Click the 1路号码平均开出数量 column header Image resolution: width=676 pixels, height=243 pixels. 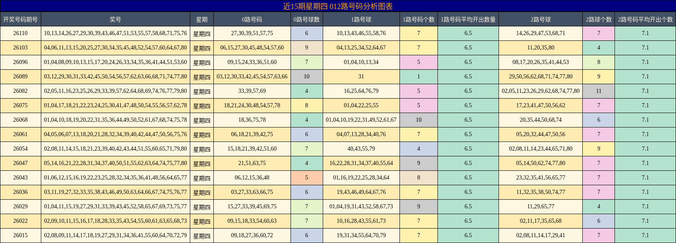[468, 19]
